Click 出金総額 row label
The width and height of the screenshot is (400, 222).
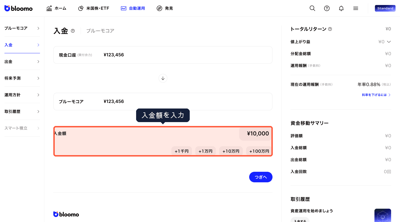(299, 160)
